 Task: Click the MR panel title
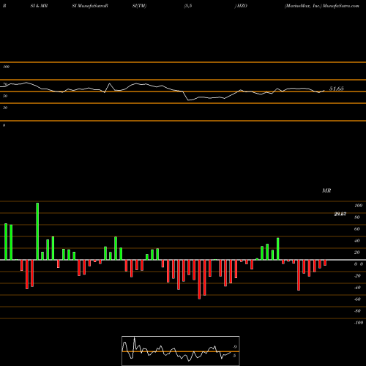326,190
